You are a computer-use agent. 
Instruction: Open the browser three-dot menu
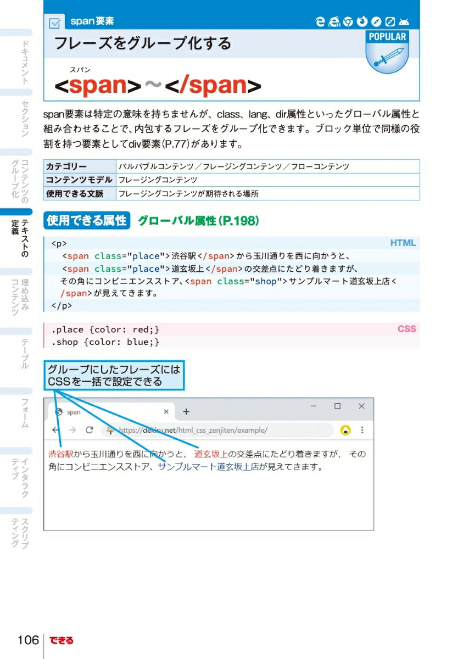(x=362, y=430)
